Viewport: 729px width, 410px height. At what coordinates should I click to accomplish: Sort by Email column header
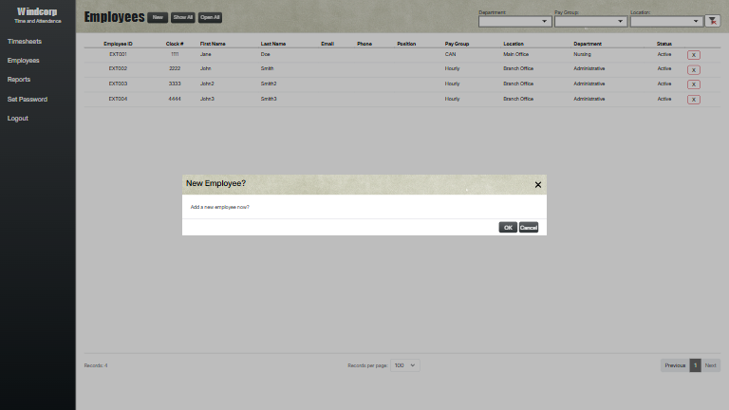tap(327, 44)
